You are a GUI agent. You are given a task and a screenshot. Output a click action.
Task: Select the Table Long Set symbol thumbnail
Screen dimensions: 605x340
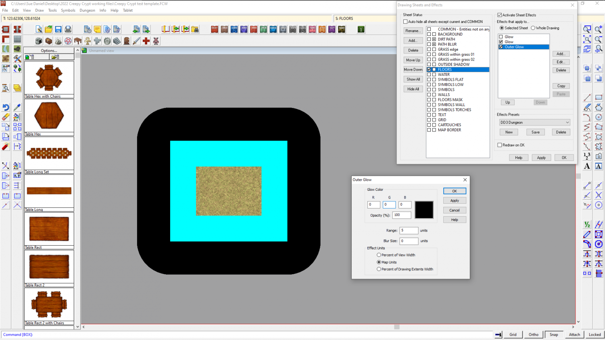tap(49, 155)
